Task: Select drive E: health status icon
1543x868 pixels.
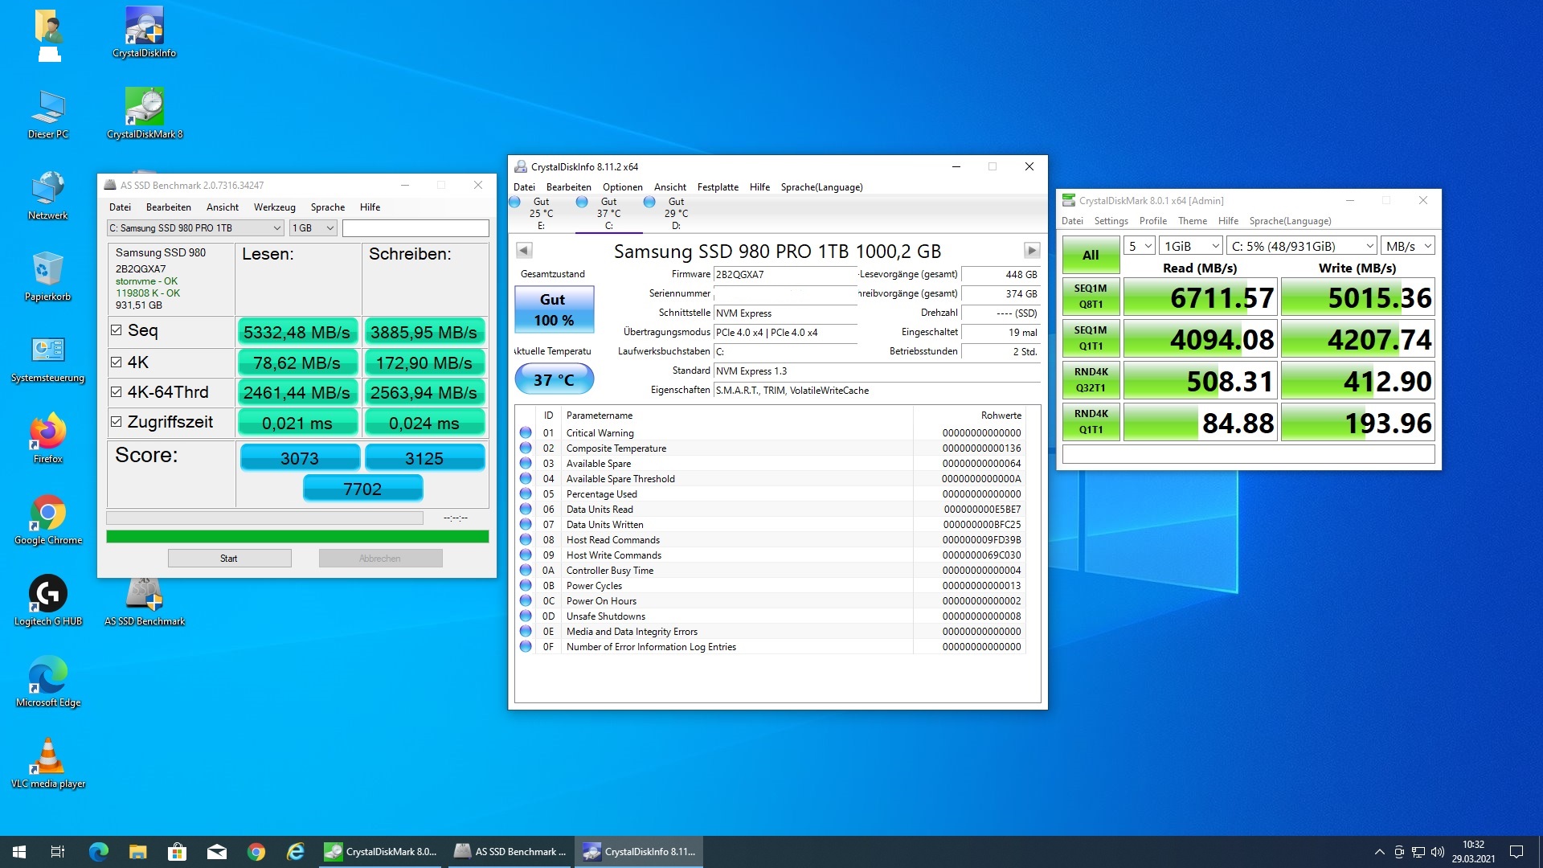Action: coord(515,202)
